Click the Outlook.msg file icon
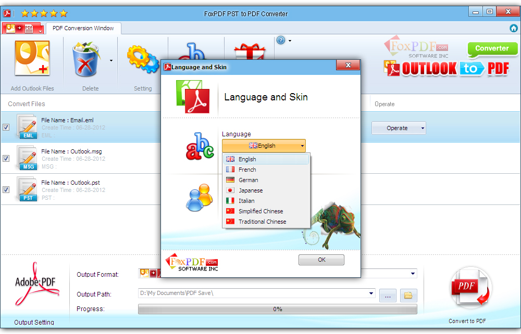 27,158
